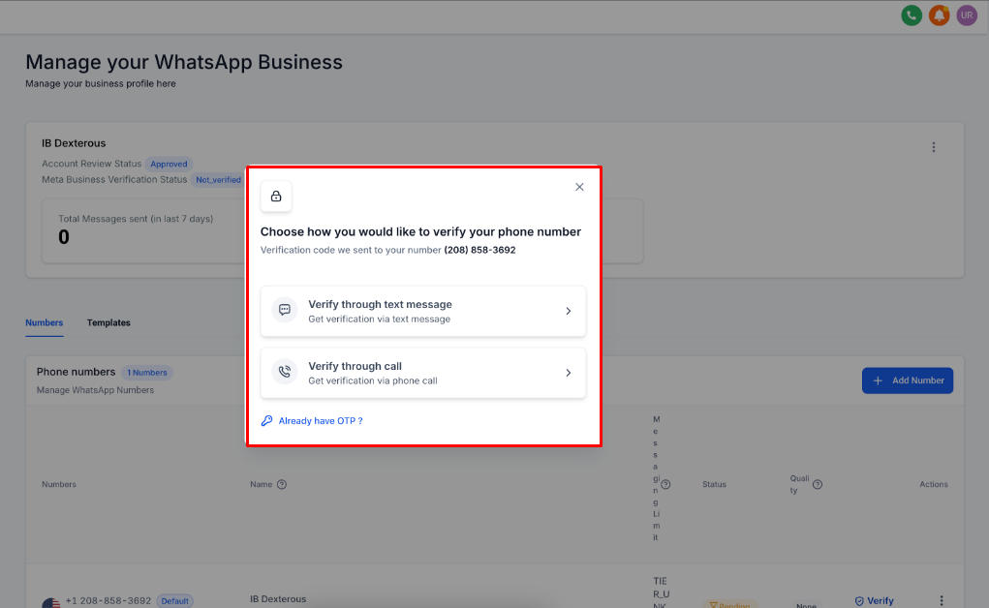Open the orange notifications bell
This screenshot has width=989, height=608.
(939, 15)
